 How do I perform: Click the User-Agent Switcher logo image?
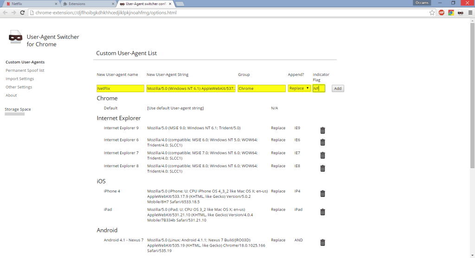[15, 37]
